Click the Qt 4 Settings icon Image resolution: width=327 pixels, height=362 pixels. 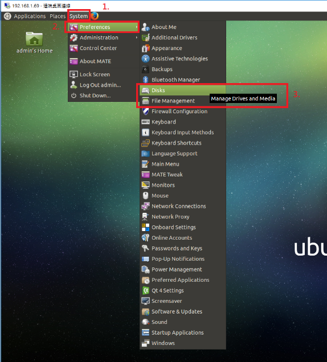tap(145, 290)
